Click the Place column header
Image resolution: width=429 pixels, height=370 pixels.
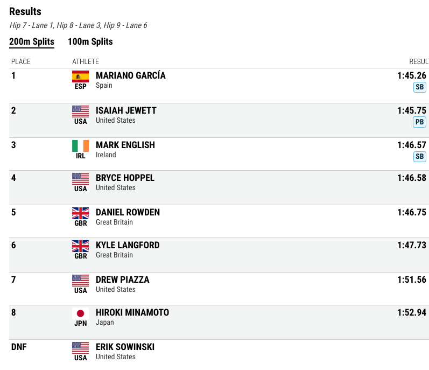pos(21,61)
